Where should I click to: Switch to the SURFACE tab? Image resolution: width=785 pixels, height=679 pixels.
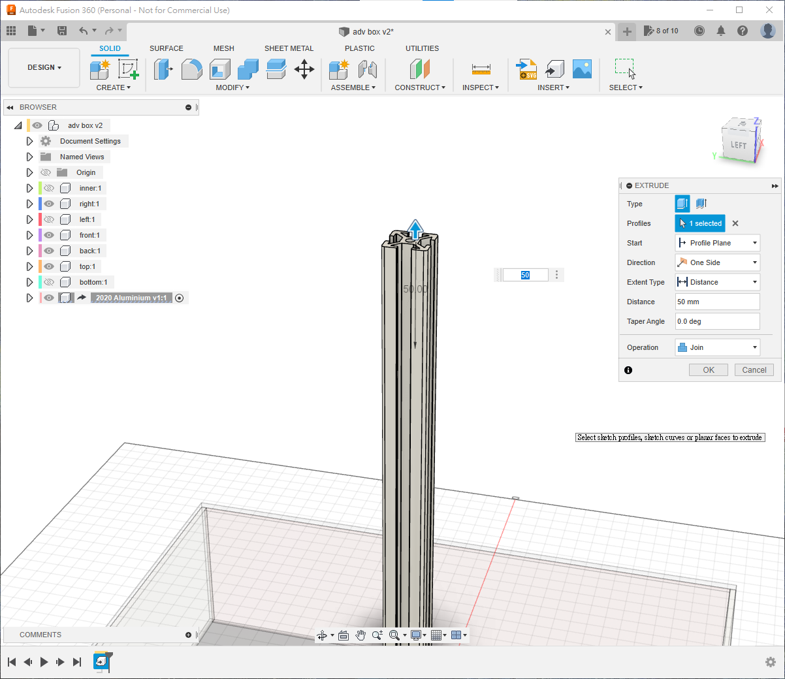click(166, 48)
